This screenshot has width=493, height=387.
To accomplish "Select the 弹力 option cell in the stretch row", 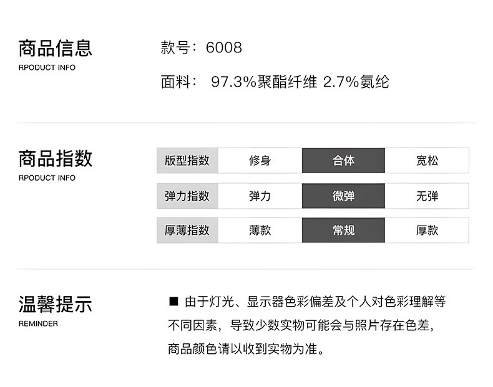I will [x=260, y=196].
